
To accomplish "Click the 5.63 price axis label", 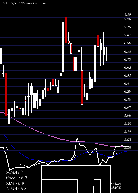I will 128,140.
